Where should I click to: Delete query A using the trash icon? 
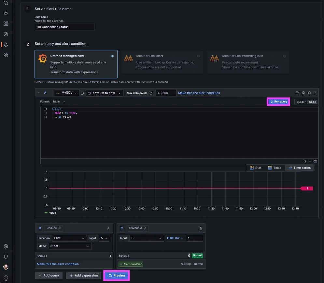pos(309,93)
